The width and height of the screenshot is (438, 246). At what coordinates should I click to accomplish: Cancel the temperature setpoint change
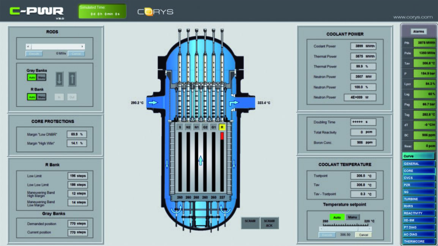(363, 235)
